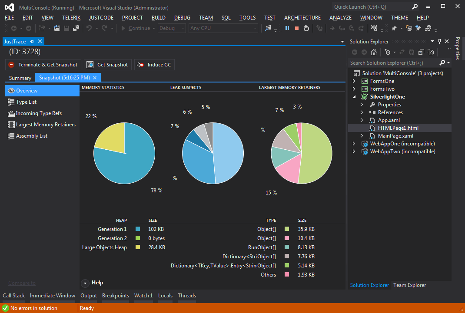Click the Get Snapshot button
The width and height of the screenshot is (465, 313).
pos(108,65)
